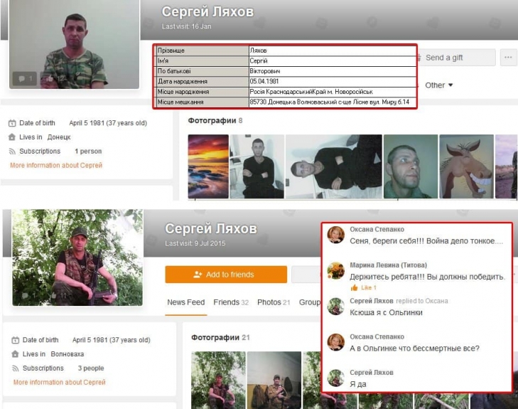This screenshot has width=518, height=409.
Task: Click the house icon next to Lives in Донецк
Action: pyautogui.click(x=12, y=137)
